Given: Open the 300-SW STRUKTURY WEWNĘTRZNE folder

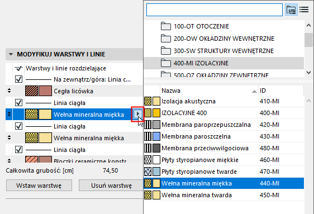Looking at the screenshot, I should (223, 51).
